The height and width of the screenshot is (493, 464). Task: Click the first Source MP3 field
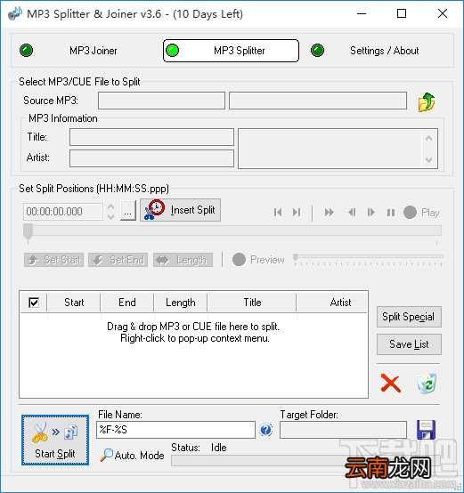click(x=162, y=101)
